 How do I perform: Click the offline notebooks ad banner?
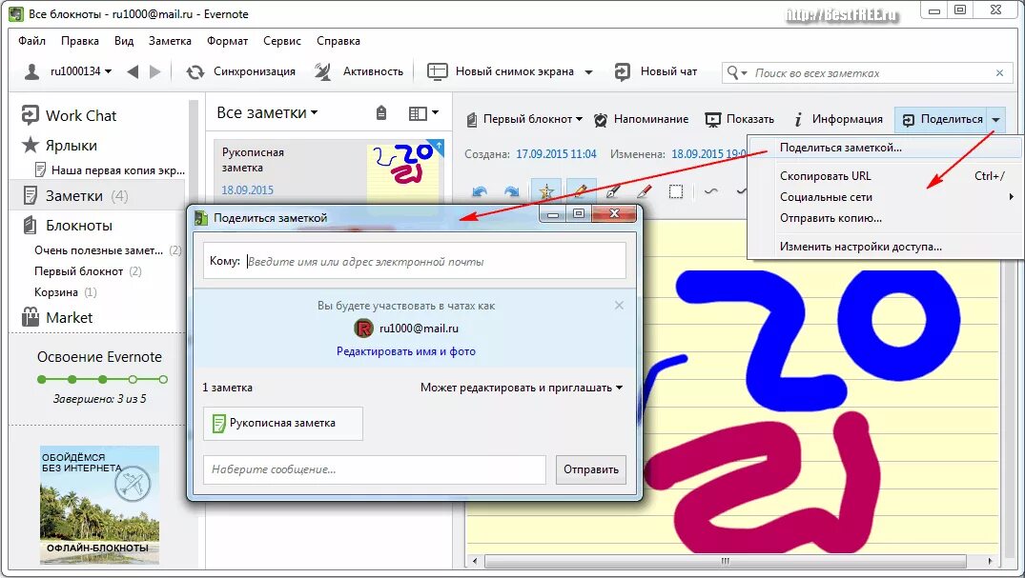(x=99, y=505)
